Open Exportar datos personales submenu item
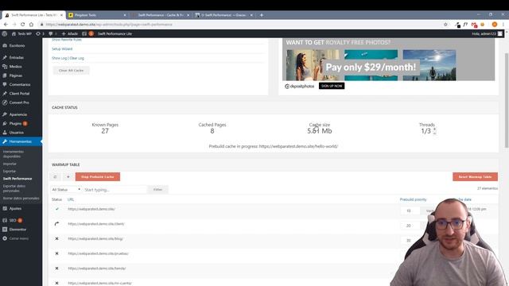509x286 pixels. (14, 188)
